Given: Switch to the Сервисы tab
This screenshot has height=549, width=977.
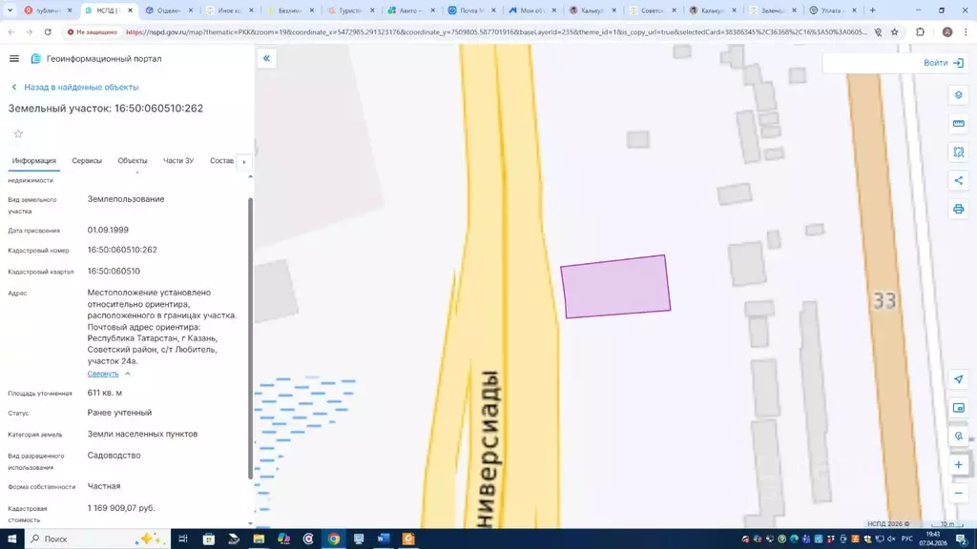Looking at the screenshot, I should pos(87,161).
